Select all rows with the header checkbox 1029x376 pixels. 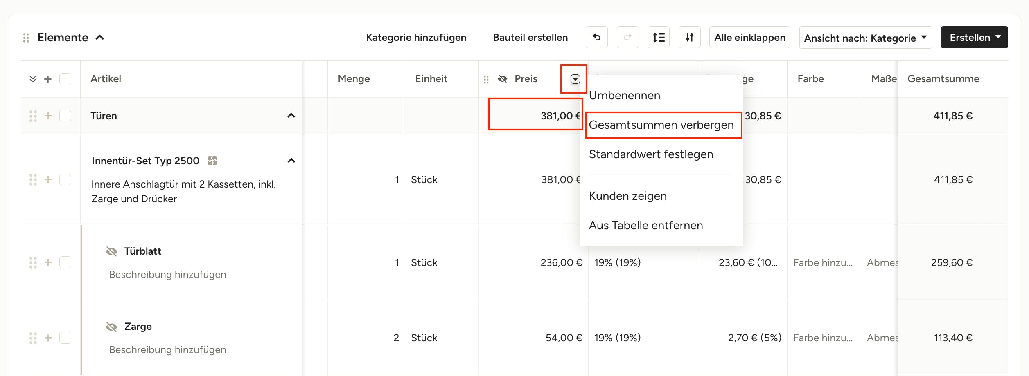(65, 79)
